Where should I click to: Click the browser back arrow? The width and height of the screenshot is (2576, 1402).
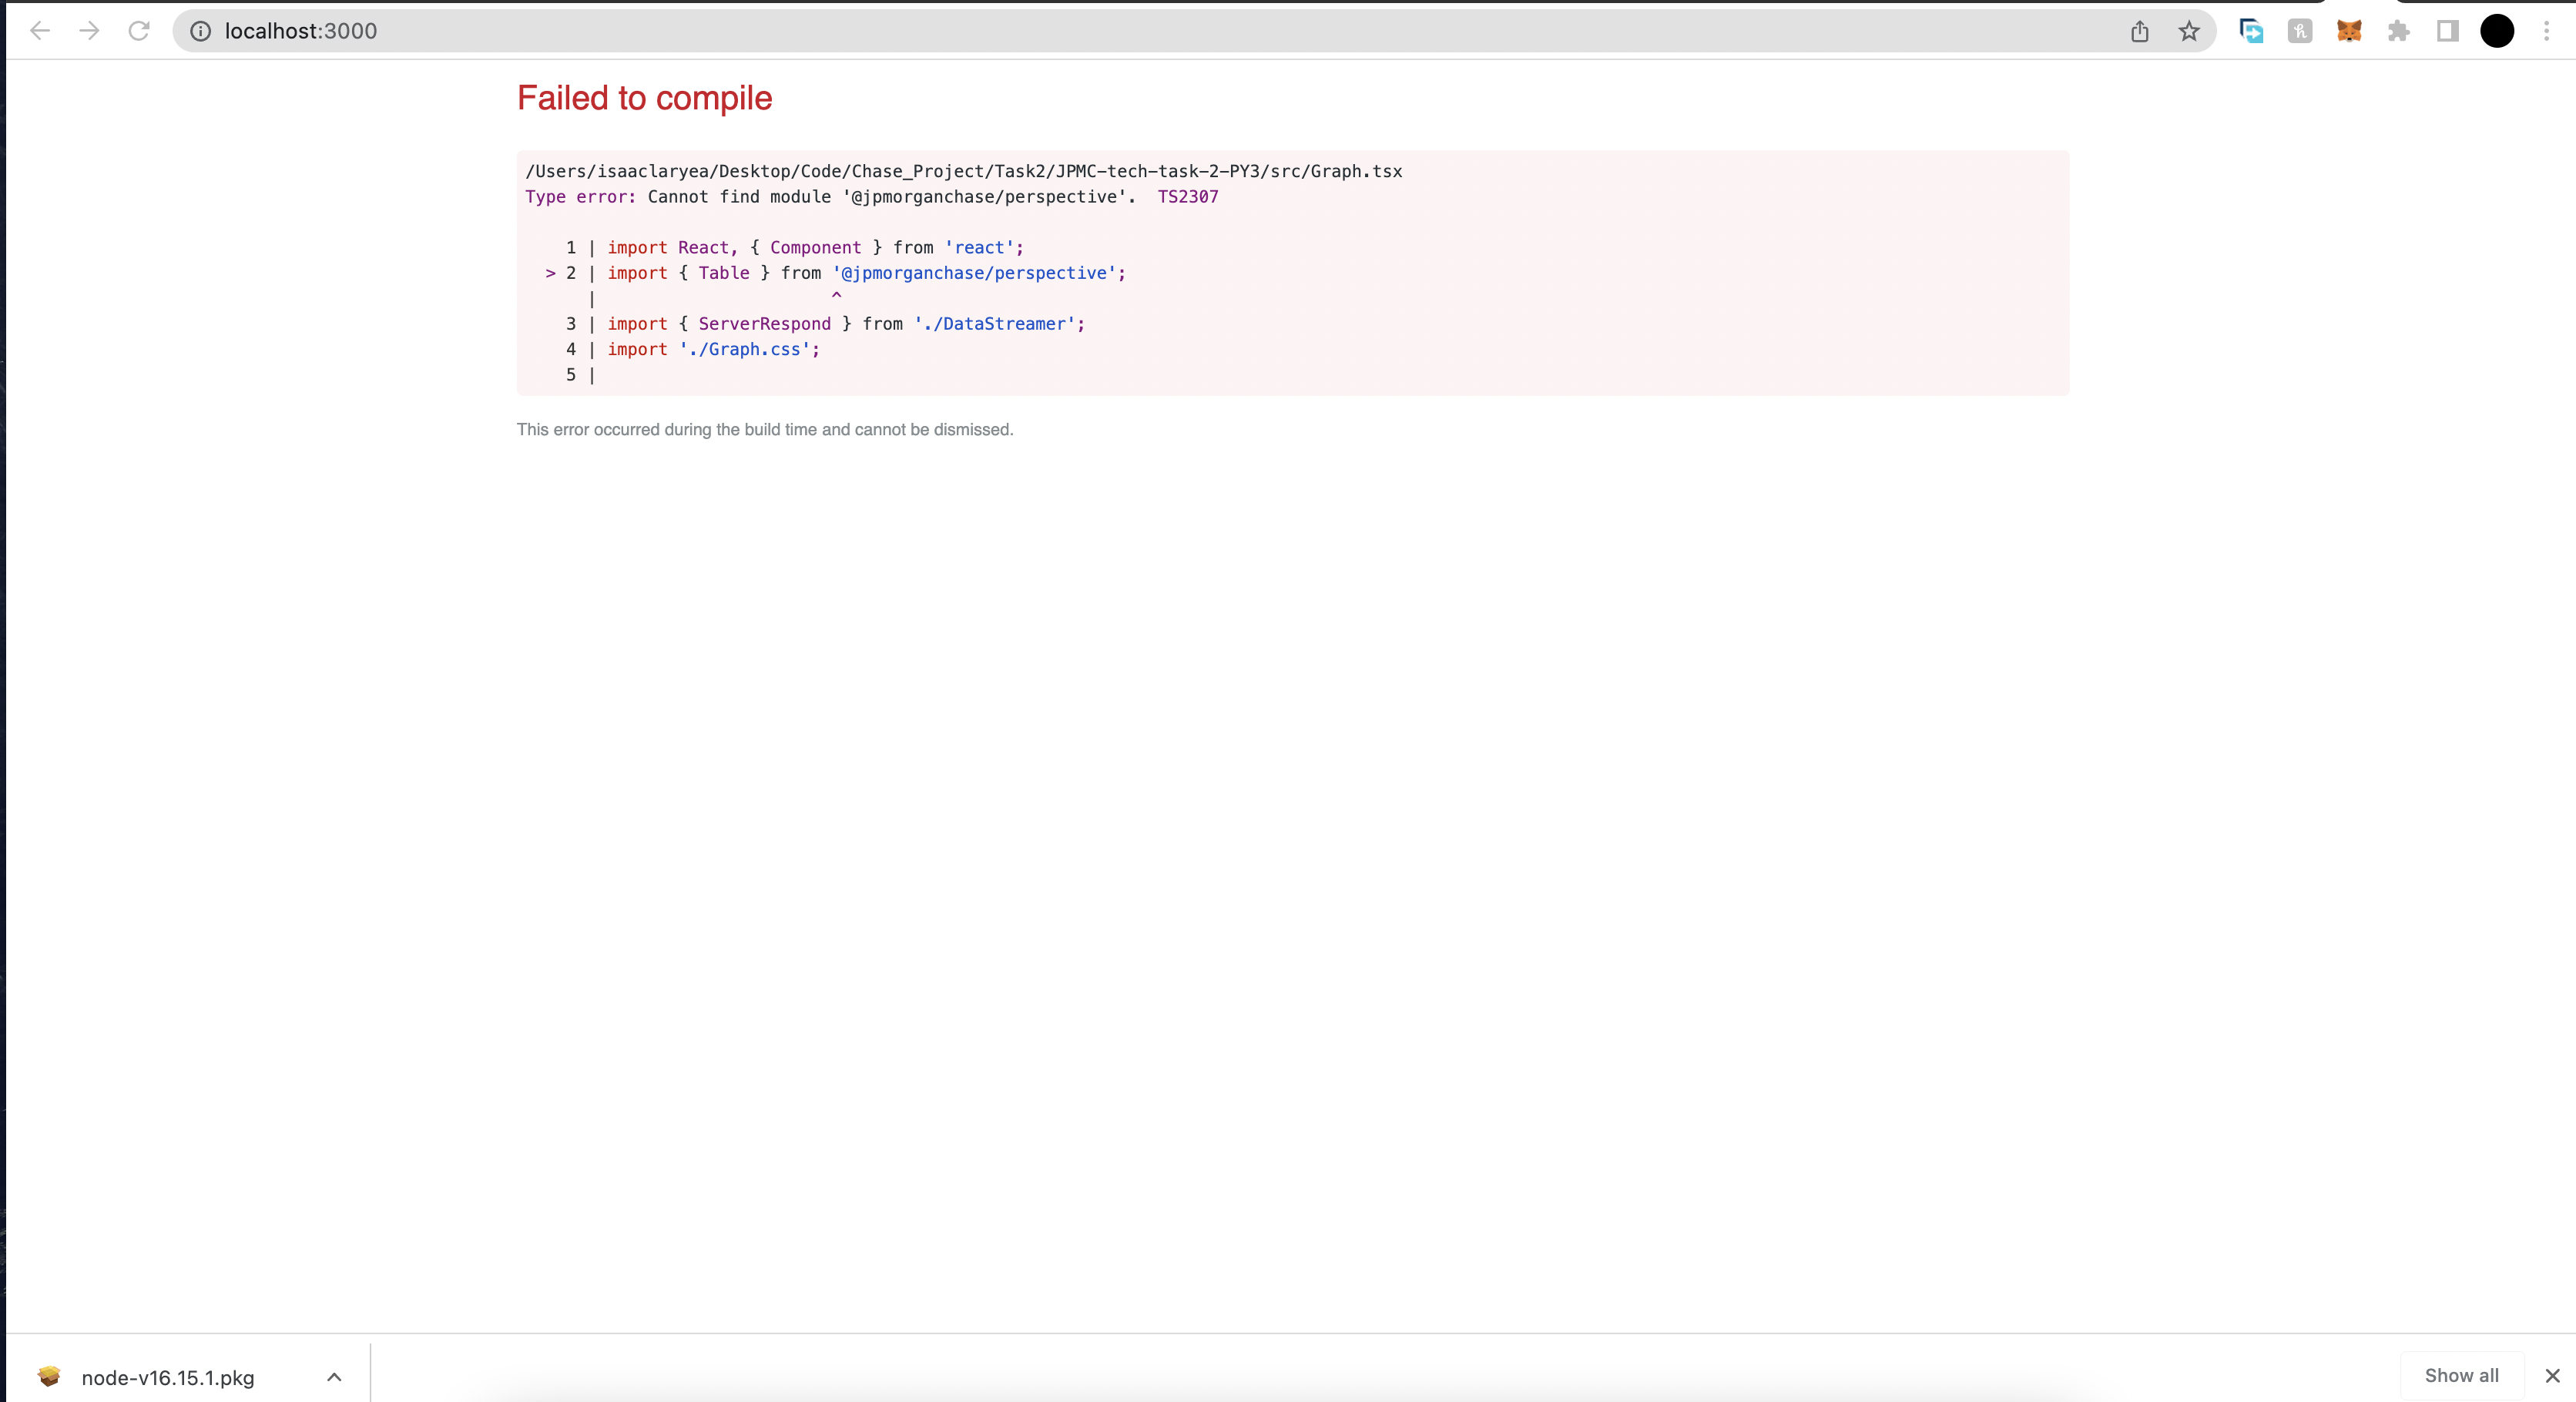pos(40,31)
